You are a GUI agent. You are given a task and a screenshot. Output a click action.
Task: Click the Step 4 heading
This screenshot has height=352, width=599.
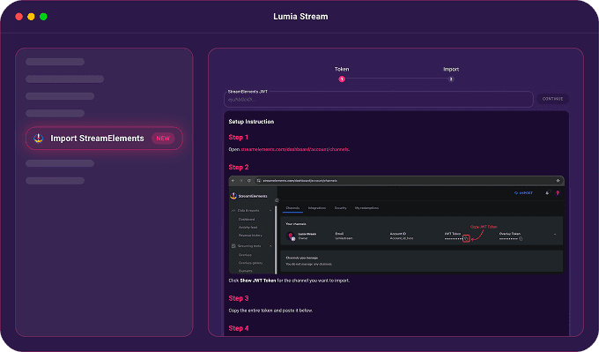239,328
